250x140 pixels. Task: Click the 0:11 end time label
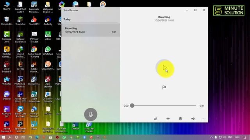tap(202, 106)
